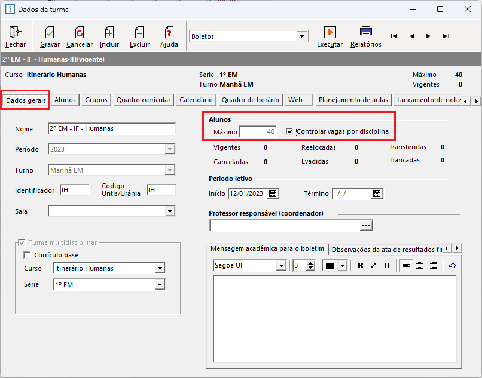The image size is (482, 378).
Task: Open the Início date calendar picker
Action: [x=273, y=193]
